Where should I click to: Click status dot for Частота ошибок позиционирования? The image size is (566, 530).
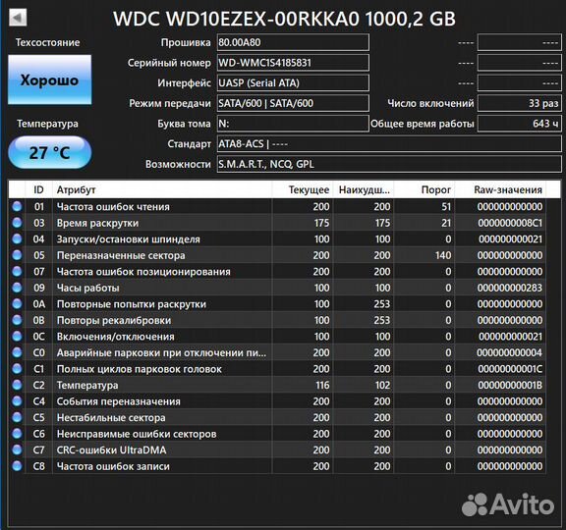(x=17, y=272)
